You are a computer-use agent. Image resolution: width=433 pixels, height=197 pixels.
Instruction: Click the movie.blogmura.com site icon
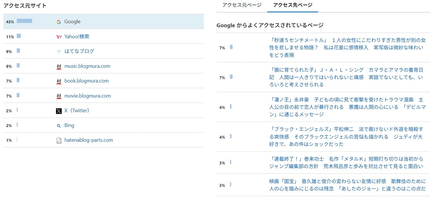click(59, 96)
